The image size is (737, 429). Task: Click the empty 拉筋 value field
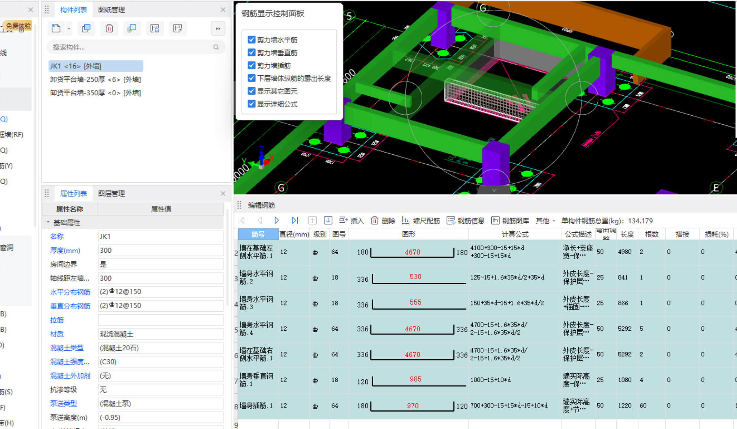[x=161, y=320]
